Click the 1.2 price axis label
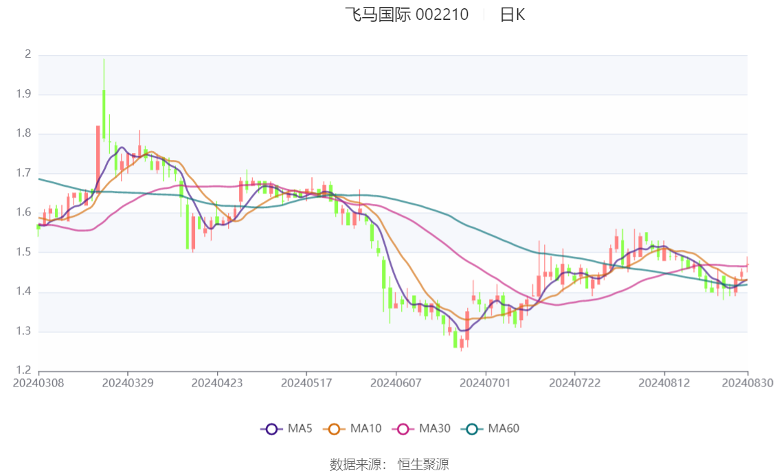Image resolution: width=779 pixels, height=473 pixels. tap(23, 370)
